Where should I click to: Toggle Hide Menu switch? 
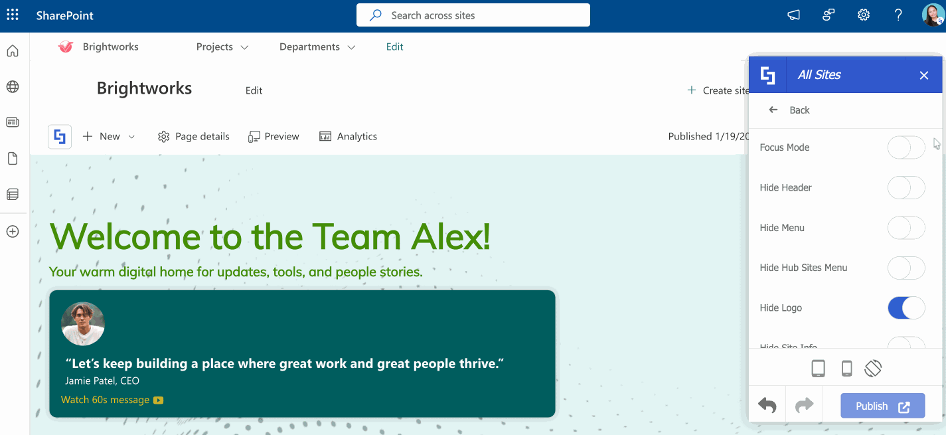(906, 228)
